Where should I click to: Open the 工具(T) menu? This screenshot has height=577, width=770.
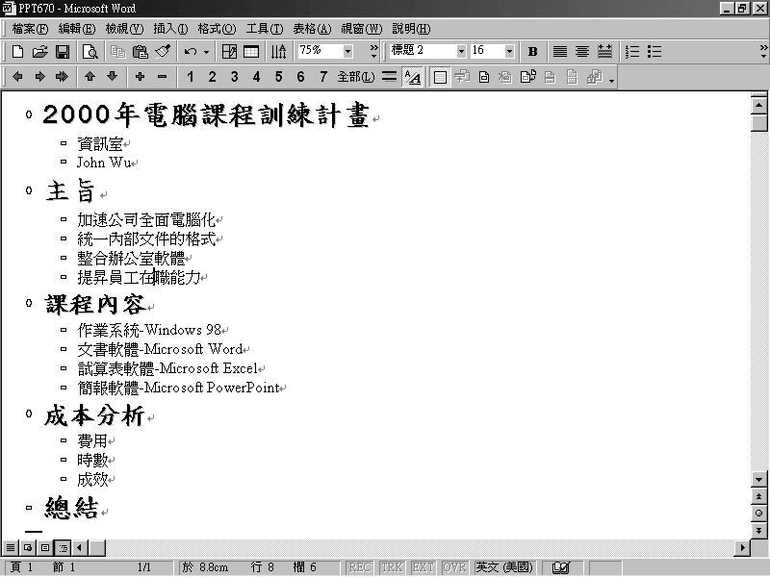265,29
